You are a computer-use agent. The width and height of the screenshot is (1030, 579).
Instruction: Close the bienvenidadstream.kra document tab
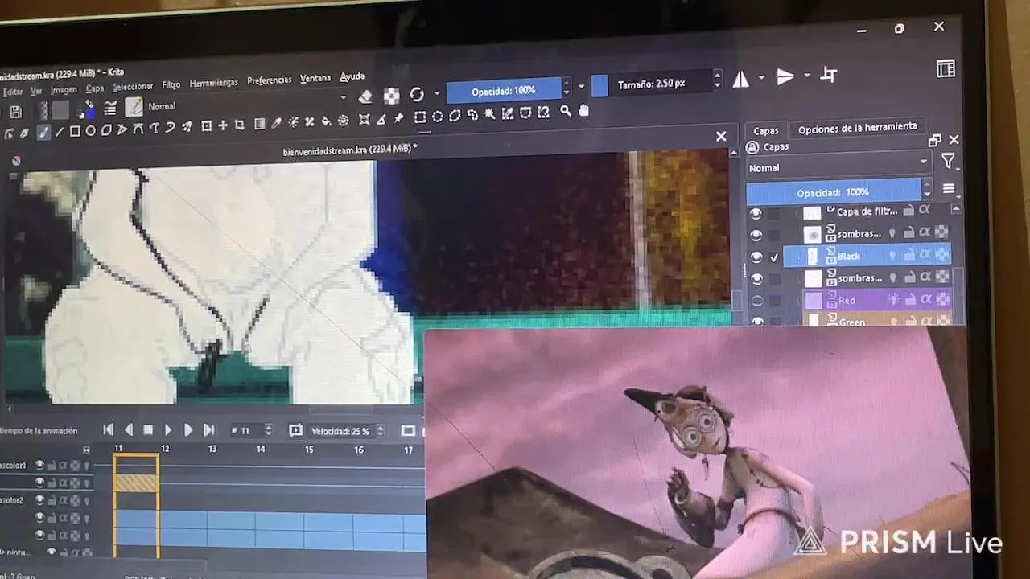coord(721,137)
